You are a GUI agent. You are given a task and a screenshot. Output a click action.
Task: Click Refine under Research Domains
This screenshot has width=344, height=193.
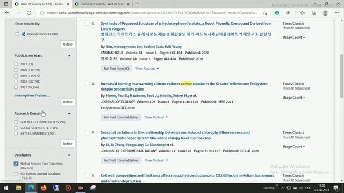68,144
